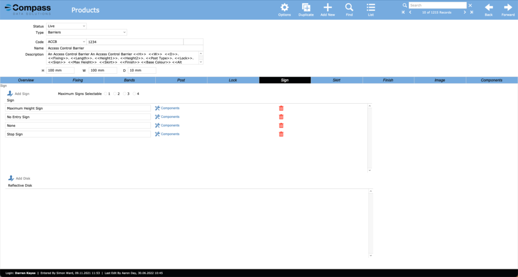The image size is (518, 277).
Task: Choose 3 for Maximum Signs Selectable
Action: point(124,94)
